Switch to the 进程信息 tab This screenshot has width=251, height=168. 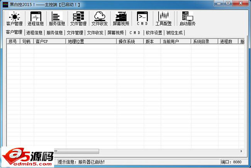point(34,33)
